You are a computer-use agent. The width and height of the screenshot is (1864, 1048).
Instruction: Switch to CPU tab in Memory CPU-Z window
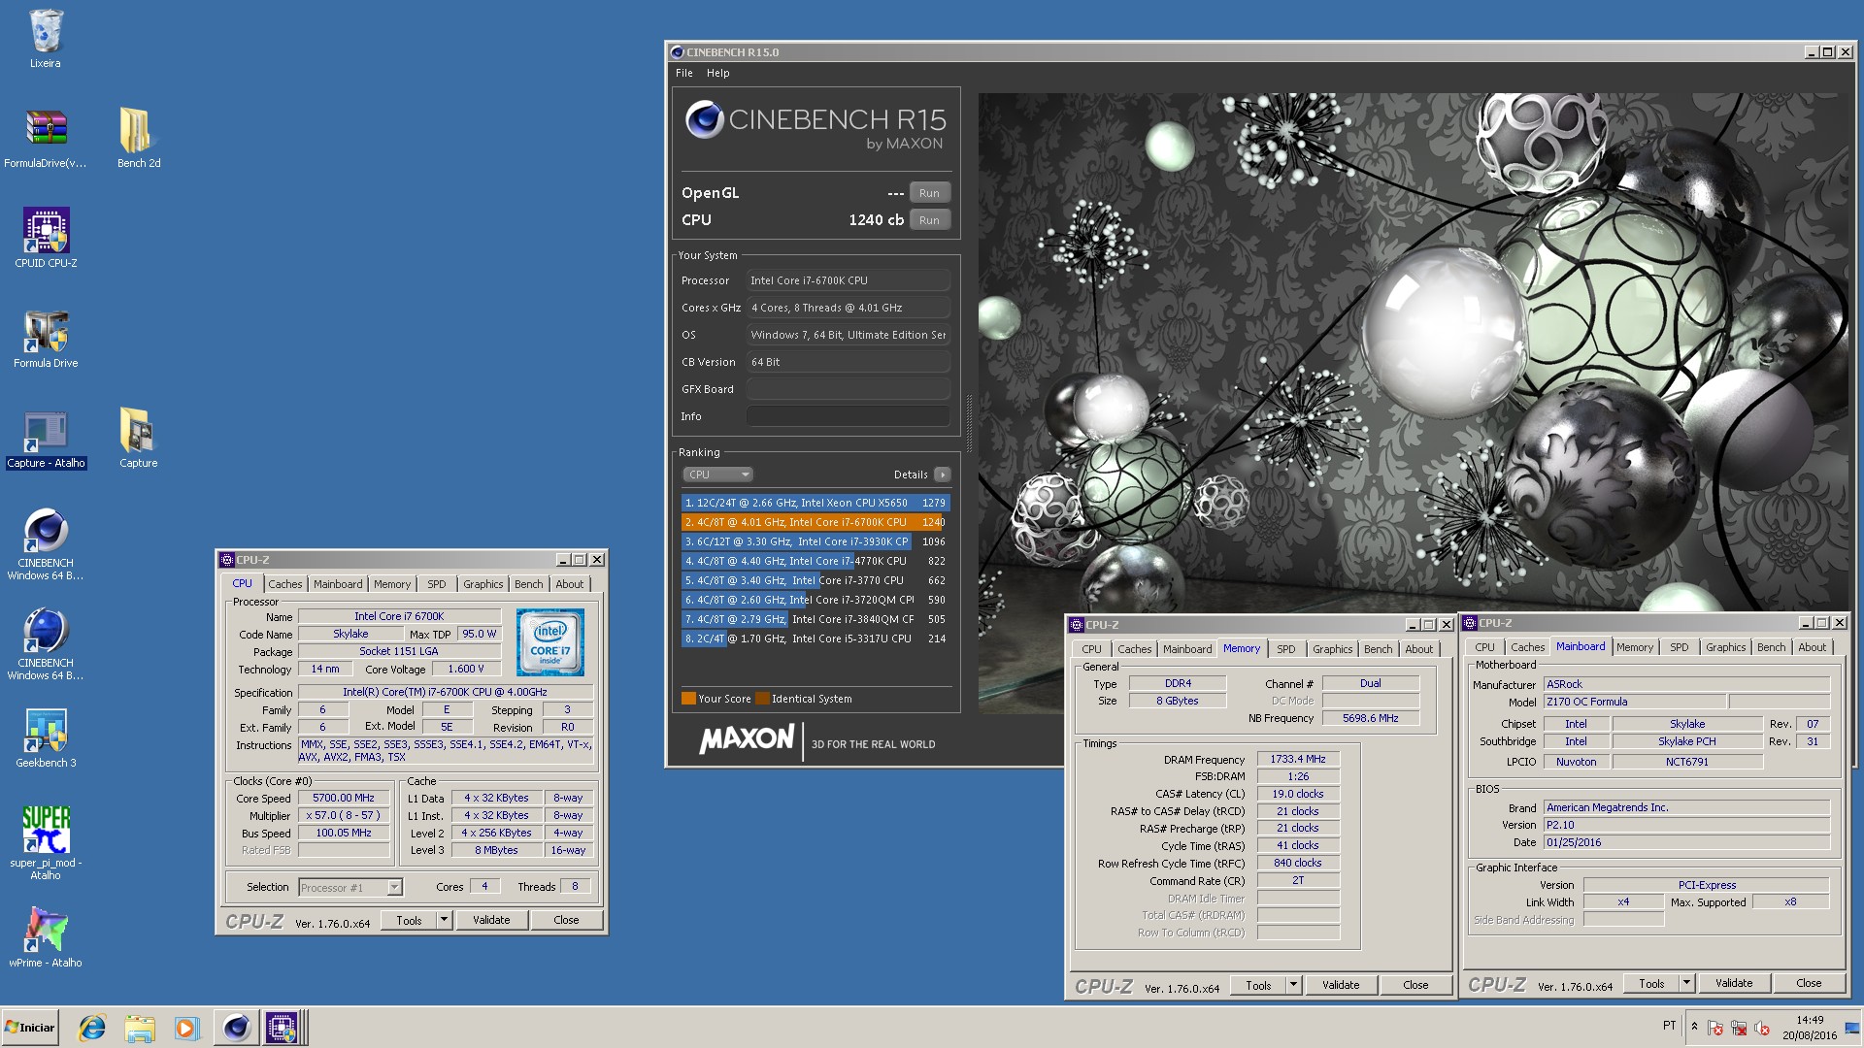tap(1092, 649)
